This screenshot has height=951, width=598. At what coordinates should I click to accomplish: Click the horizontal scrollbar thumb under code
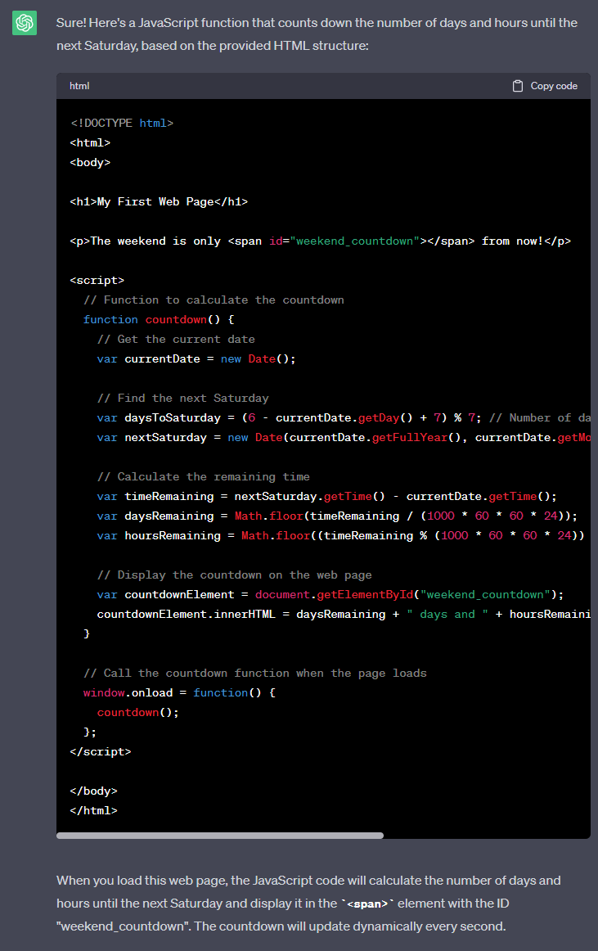pyautogui.click(x=219, y=836)
